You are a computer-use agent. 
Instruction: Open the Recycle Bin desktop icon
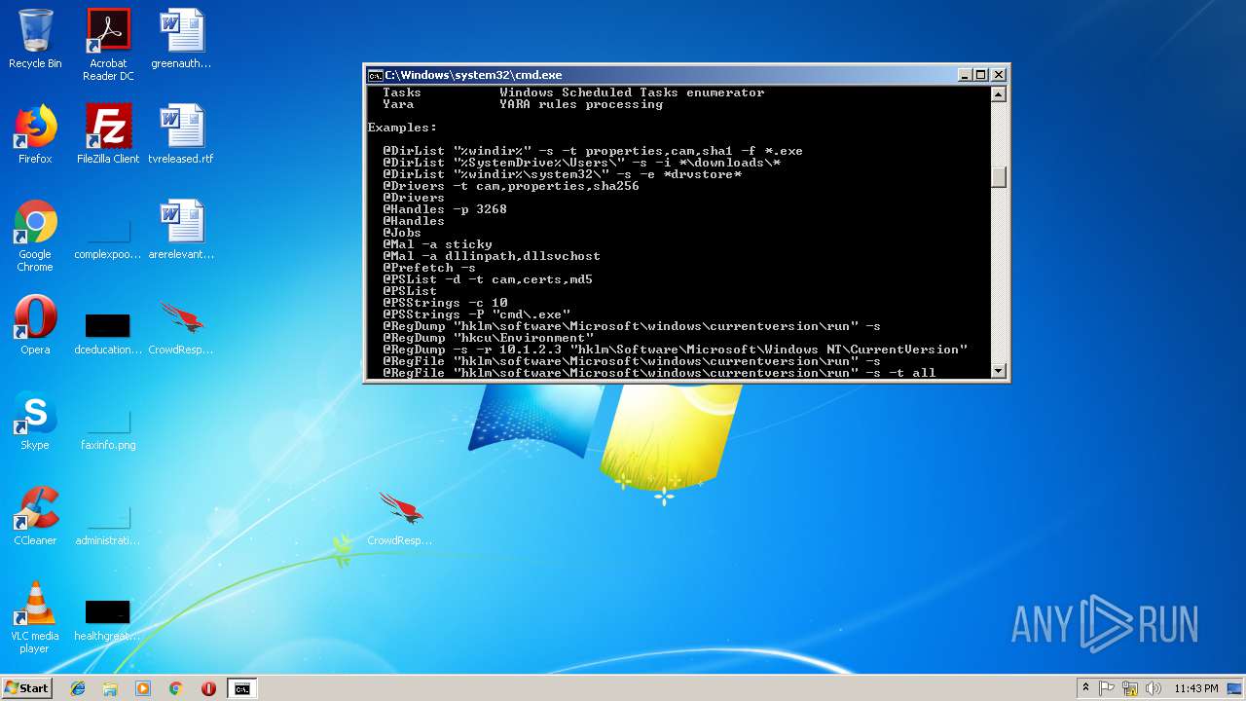(35, 39)
